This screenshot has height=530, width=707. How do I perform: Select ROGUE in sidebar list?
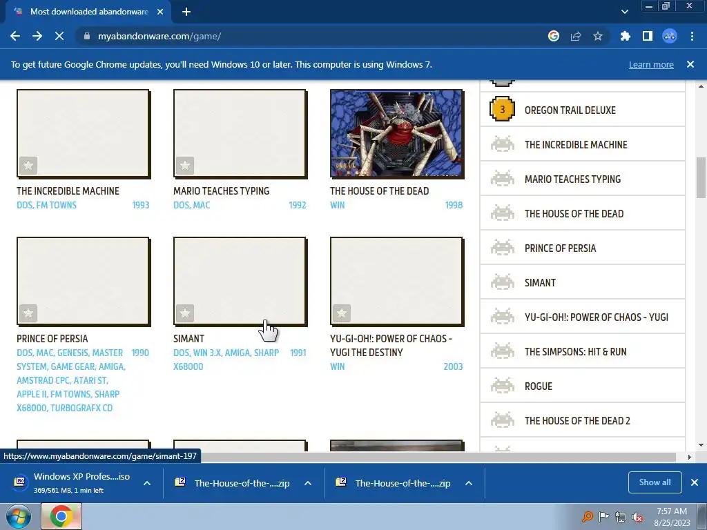pyautogui.click(x=583, y=386)
